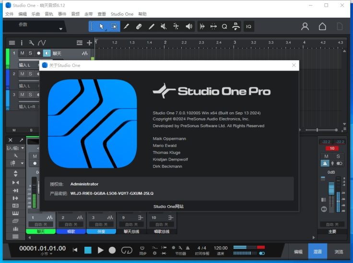Open the Inspector (i) icon
The height and width of the screenshot is (263, 353).
coord(22,43)
